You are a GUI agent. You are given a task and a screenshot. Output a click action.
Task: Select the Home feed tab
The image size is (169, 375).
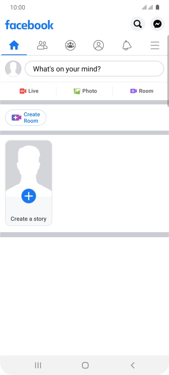(14, 45)
